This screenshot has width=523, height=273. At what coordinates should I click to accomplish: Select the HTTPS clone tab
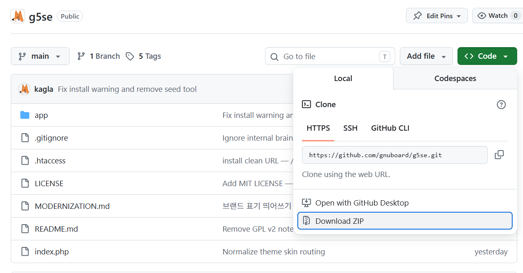tap(318, 128)
